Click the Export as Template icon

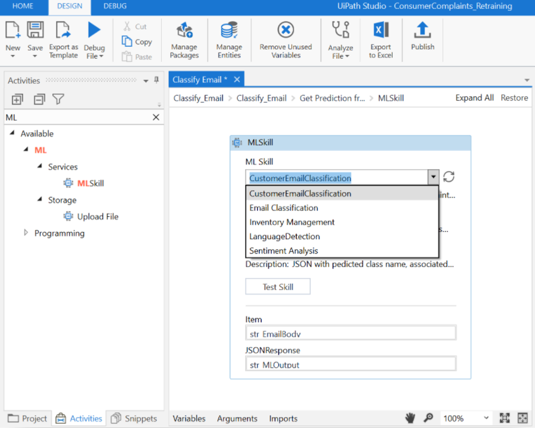point(63,30)
